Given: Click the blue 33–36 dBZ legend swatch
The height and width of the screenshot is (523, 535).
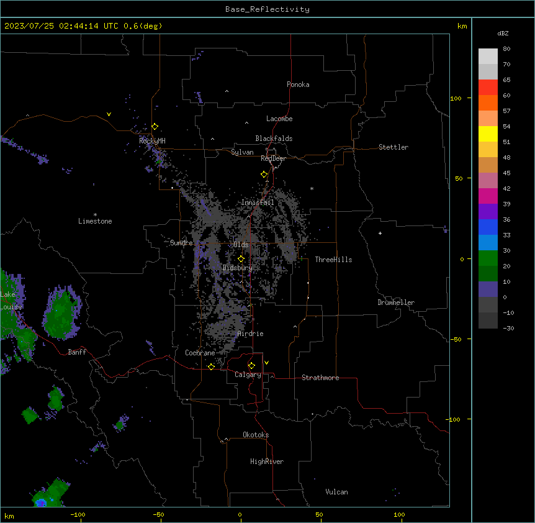Looking at the screenshot, I should [488, 227].
